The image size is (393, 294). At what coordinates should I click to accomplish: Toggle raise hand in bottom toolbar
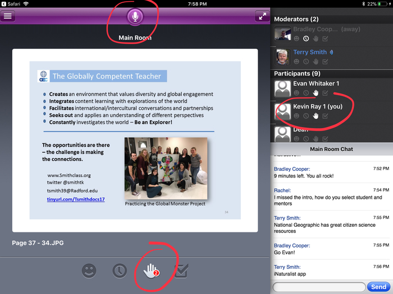[149, 271]
